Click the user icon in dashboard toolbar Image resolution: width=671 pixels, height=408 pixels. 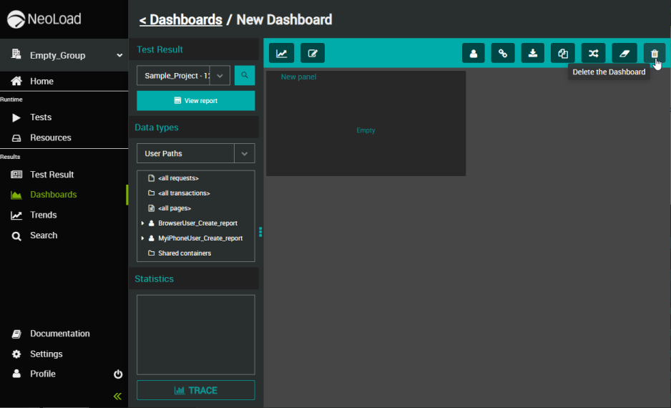click(474, 53)
